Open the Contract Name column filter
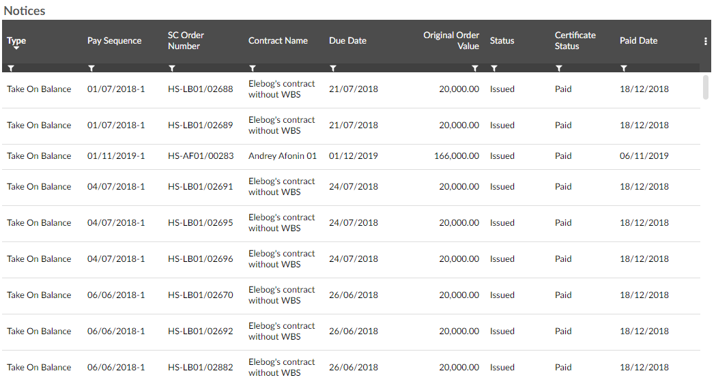Screen dimensions: 716x384 253,68
